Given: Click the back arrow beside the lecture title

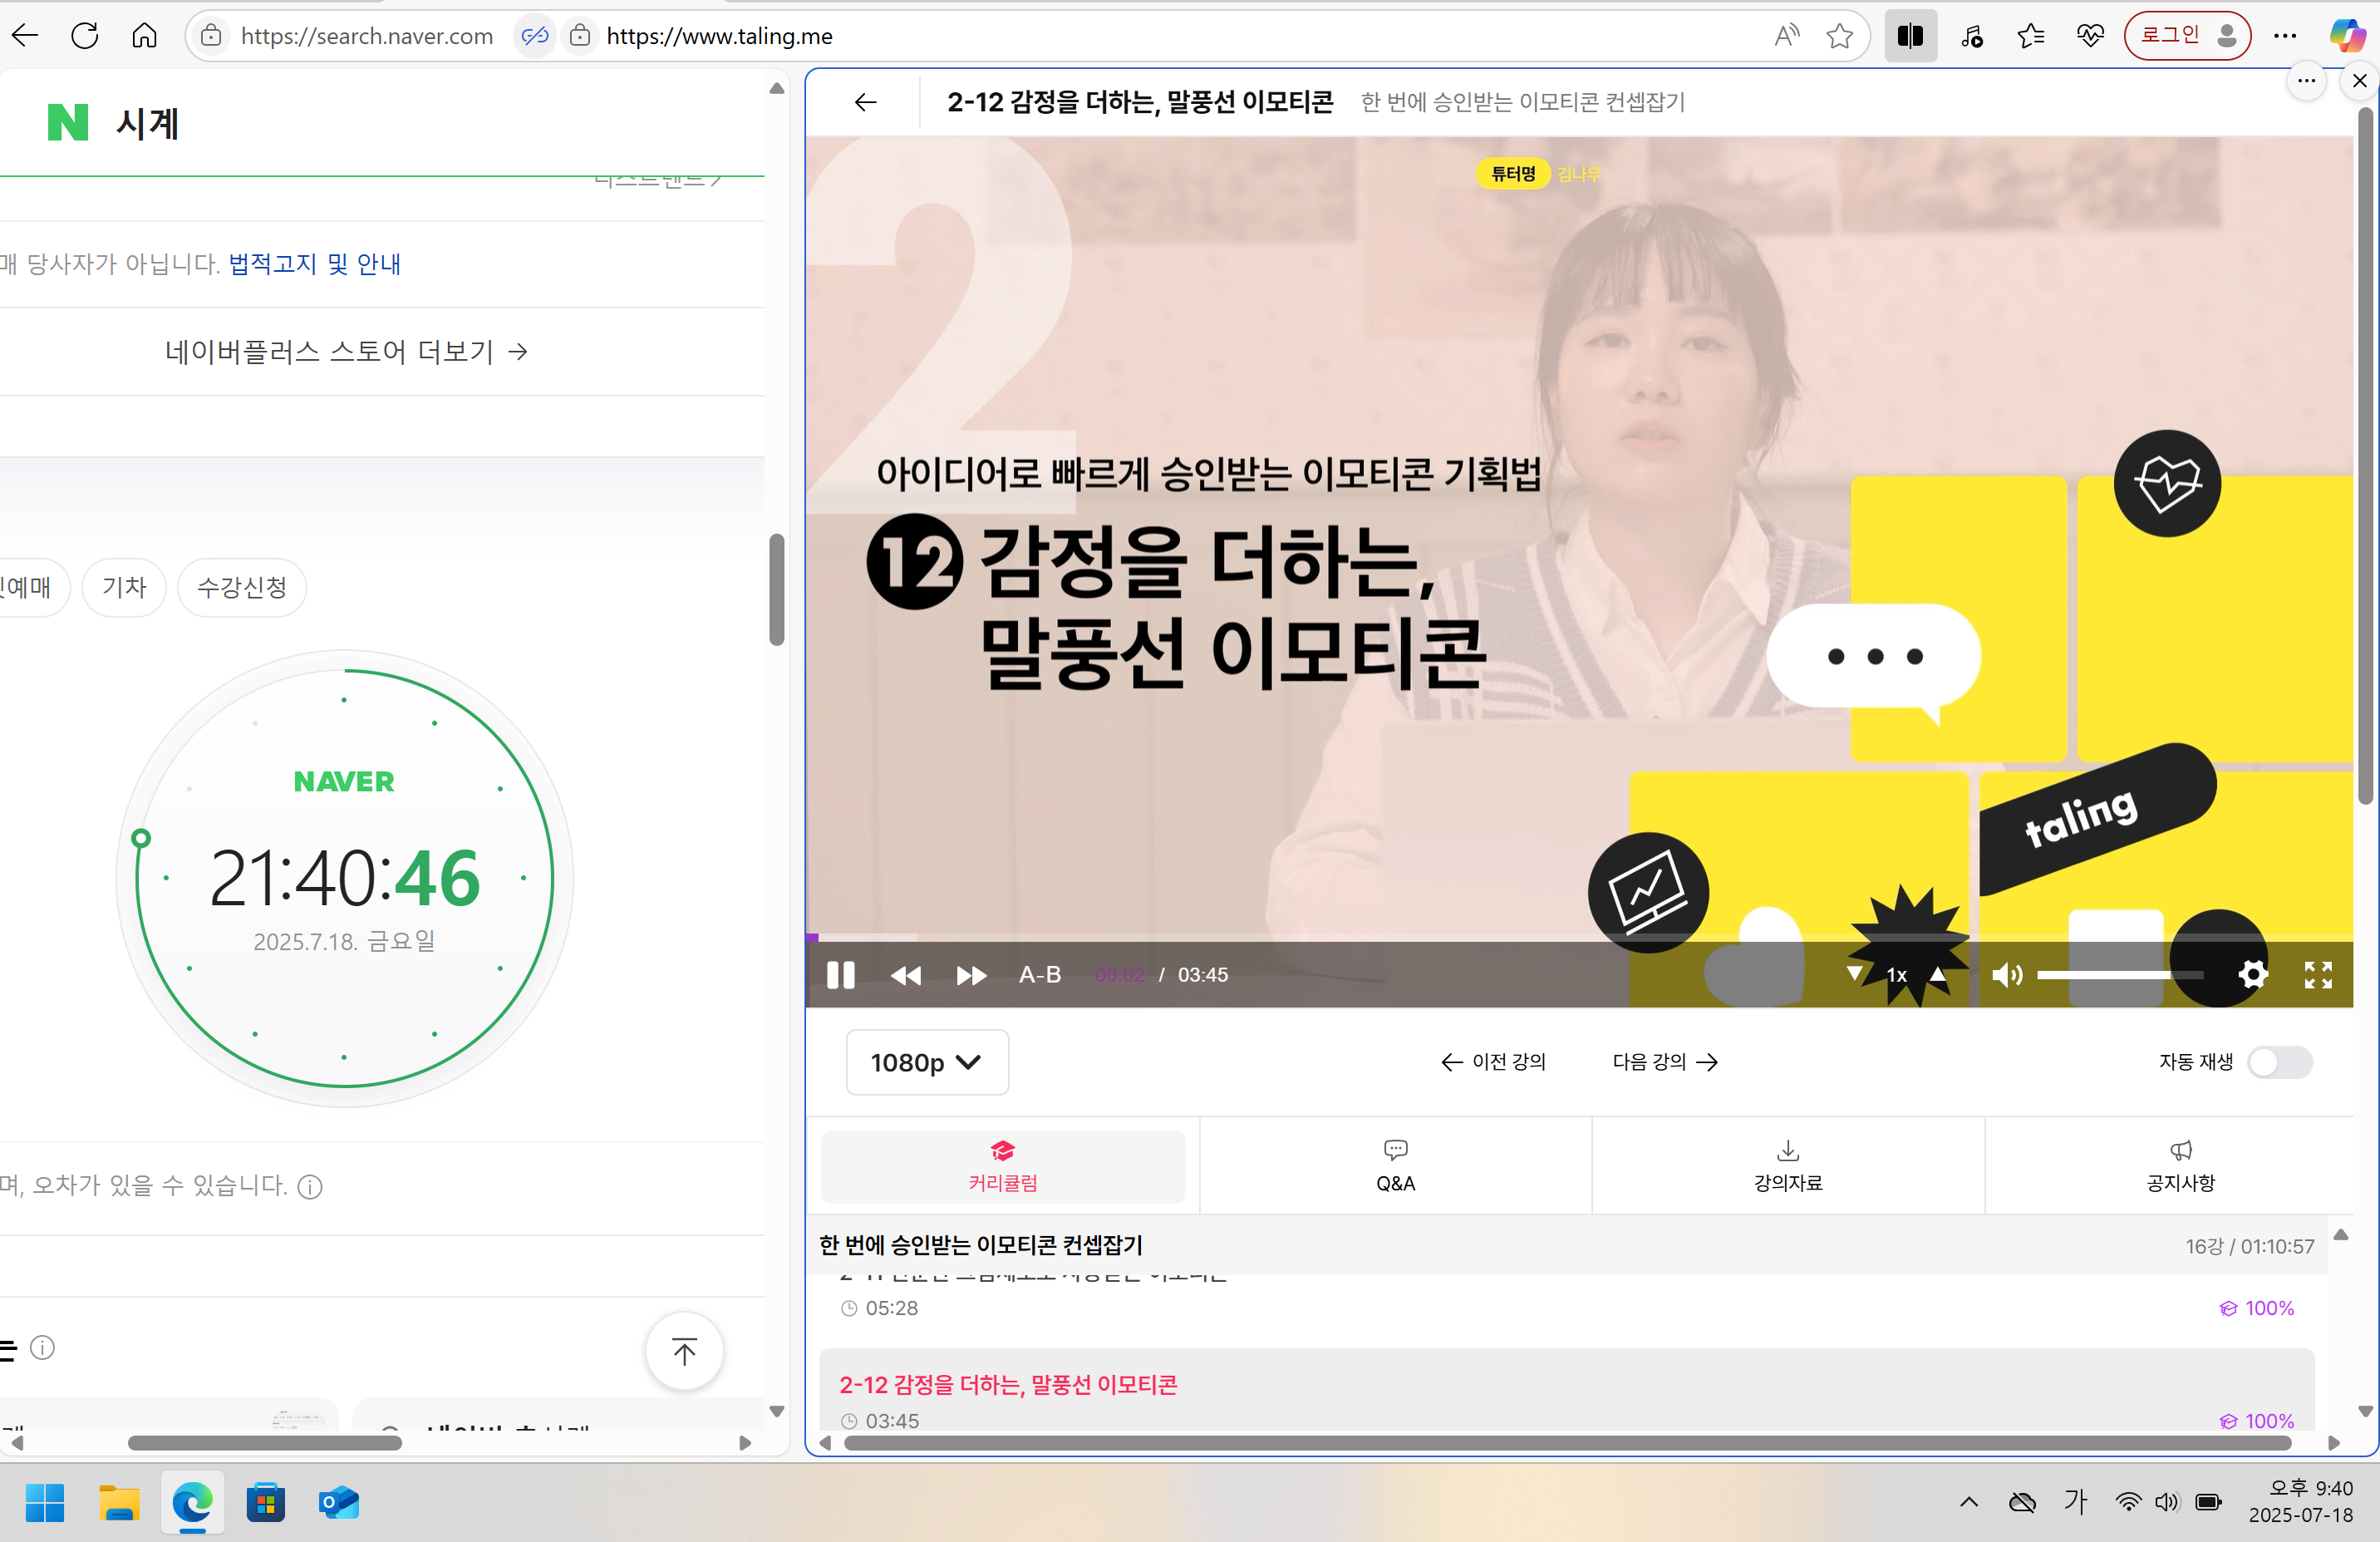Looking at the screenshot, I should pos(864,102).
